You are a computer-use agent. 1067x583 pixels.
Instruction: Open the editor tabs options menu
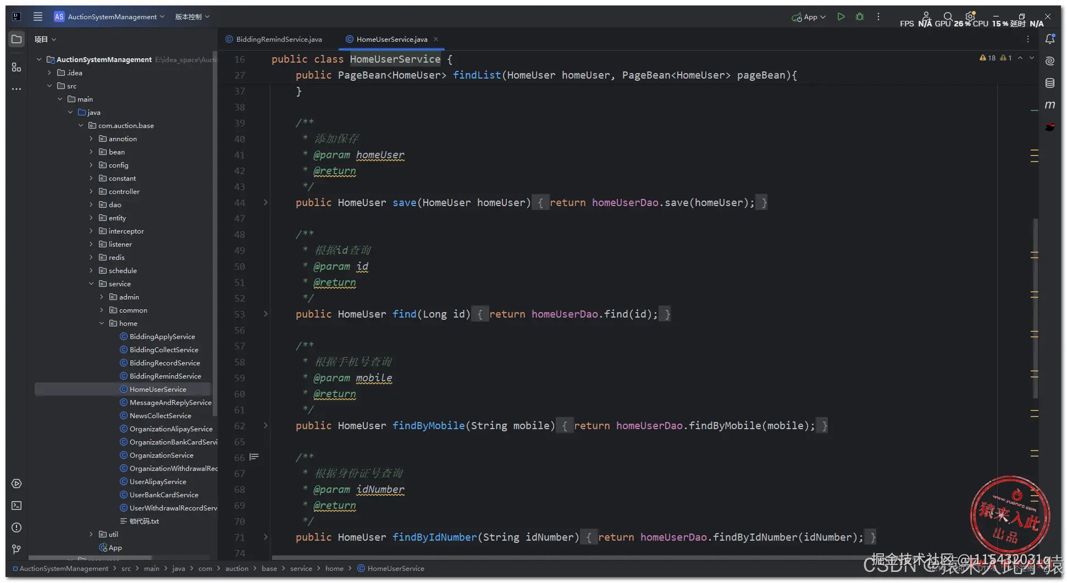click(x=1028, y=39)
